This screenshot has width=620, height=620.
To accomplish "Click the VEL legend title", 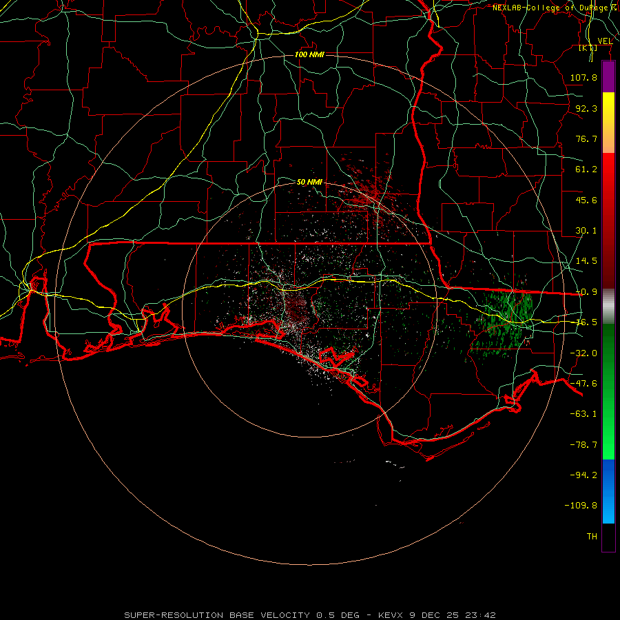I will [605, 41].
